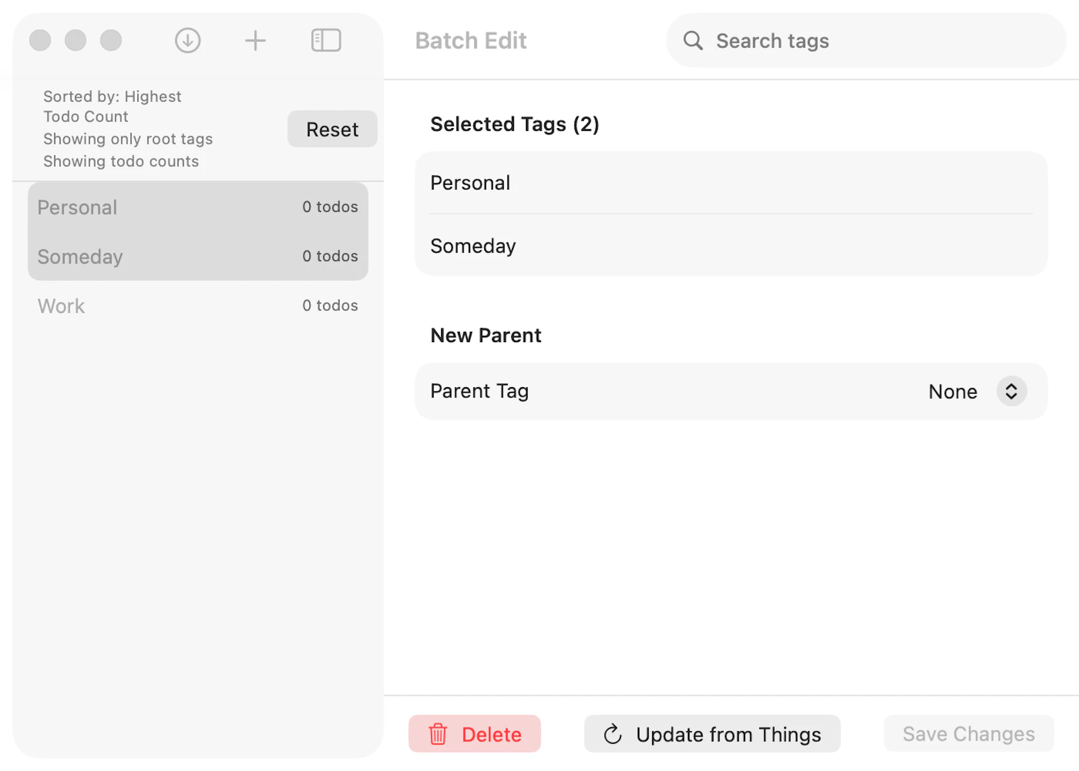Reset the sidebar sort and filters
Viewport: 1079px width, 771px height.
(x=332, y=129)
